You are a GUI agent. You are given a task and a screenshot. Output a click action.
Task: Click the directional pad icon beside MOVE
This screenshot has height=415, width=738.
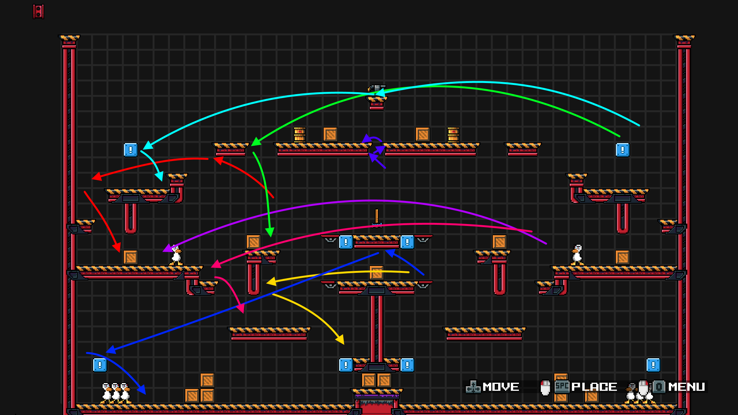tap(473, 387)
